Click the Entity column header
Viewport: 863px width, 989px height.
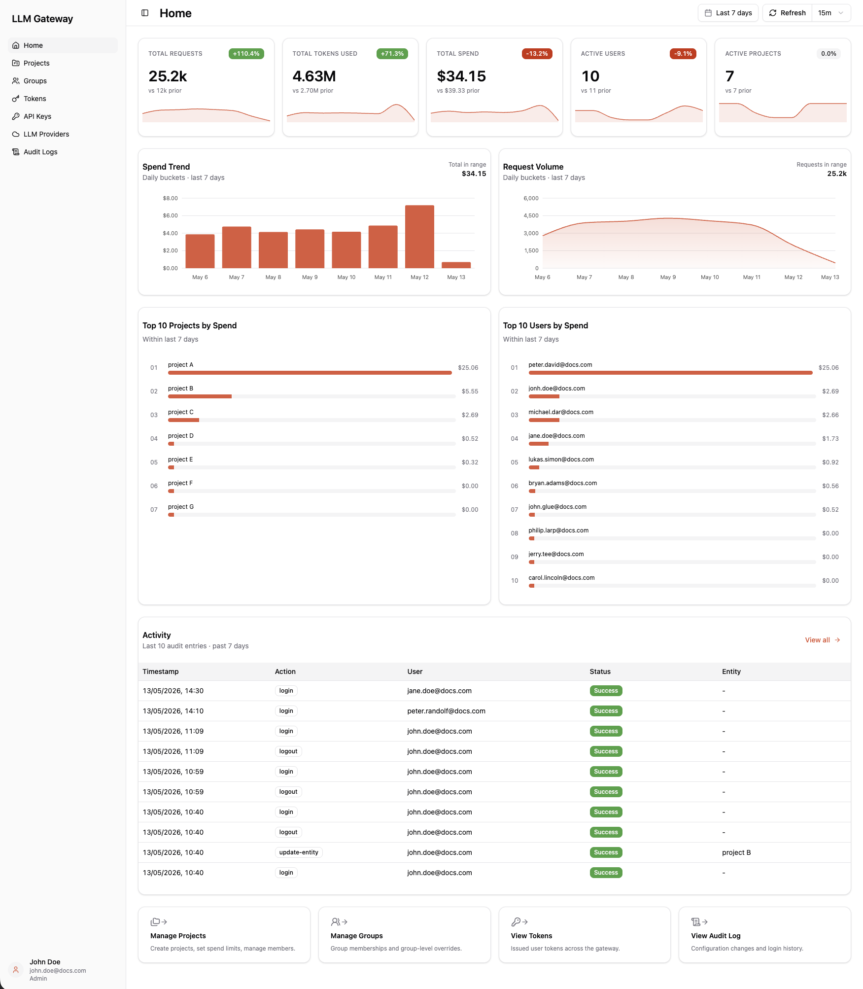(x=731, y=671)
